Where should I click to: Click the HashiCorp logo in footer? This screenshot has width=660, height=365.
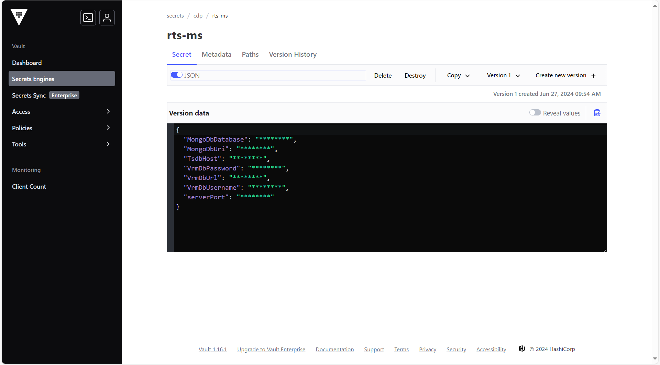[522, 349]
